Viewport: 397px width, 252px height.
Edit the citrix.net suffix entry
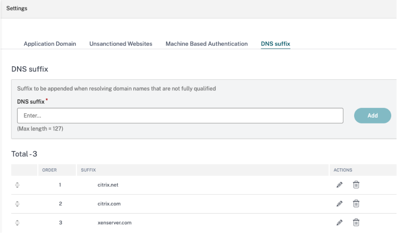coord(340,185)
